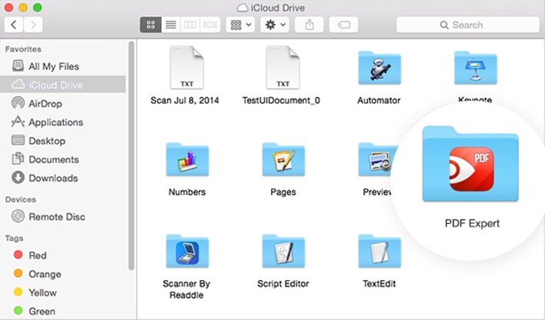Screen dimensions: 545x320
Task: Select the Script Editor folder icon
Action: pyautogui.click(x=283, y=251)
